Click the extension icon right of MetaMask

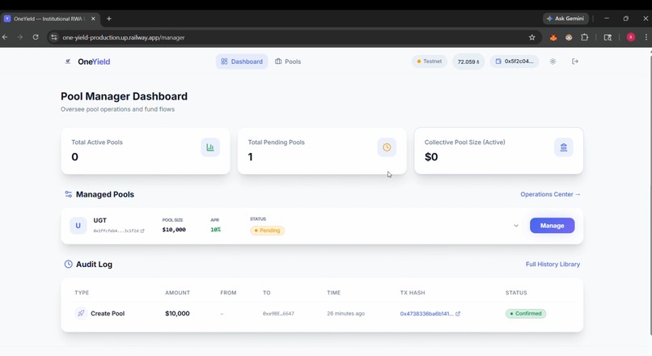click(x=569, y=37)
